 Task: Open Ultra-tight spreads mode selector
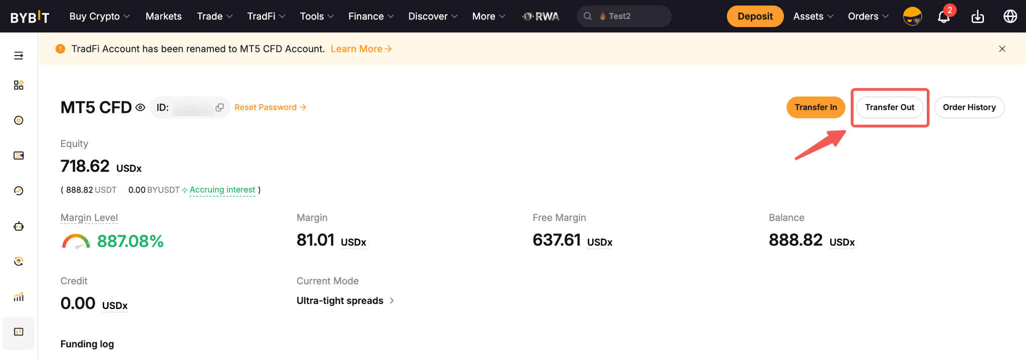coord(345,300)
